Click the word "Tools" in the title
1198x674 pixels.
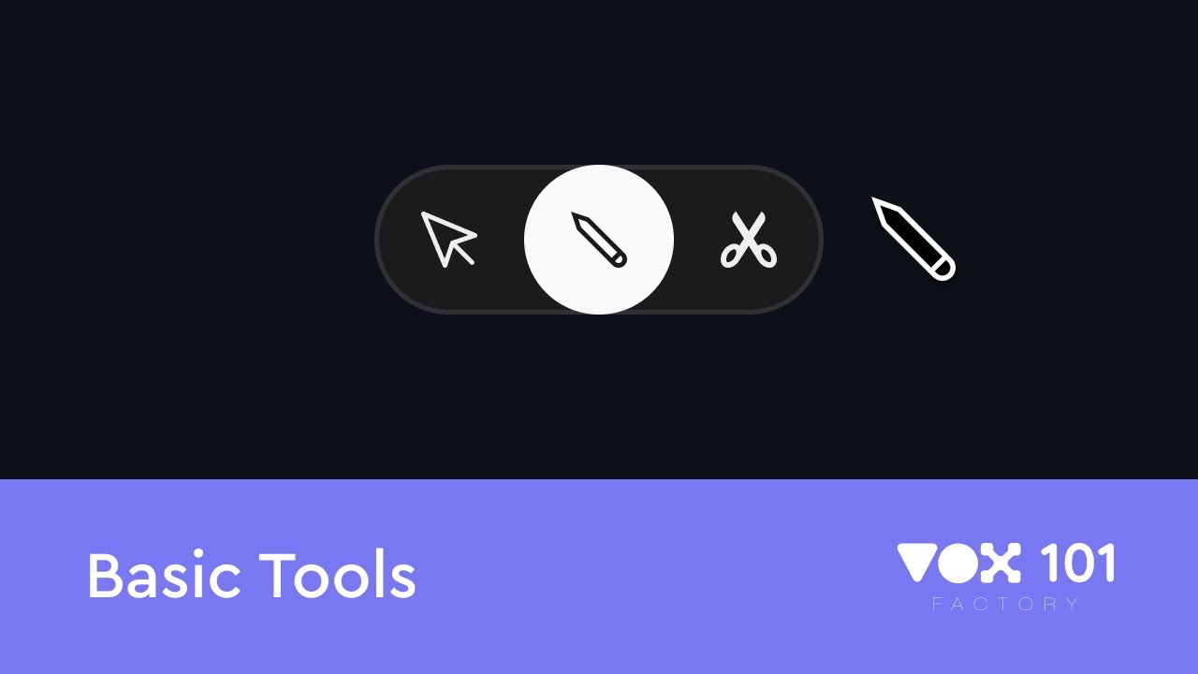click(x=338, y=576)
